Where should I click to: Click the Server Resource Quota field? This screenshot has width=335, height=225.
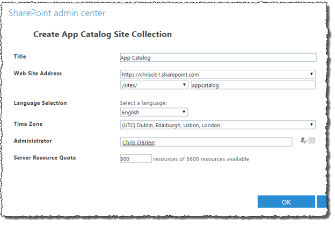point(136,158)
